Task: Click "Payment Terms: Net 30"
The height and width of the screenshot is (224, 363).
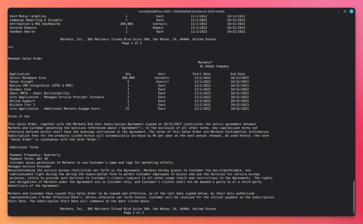Action: pos(29,159)
